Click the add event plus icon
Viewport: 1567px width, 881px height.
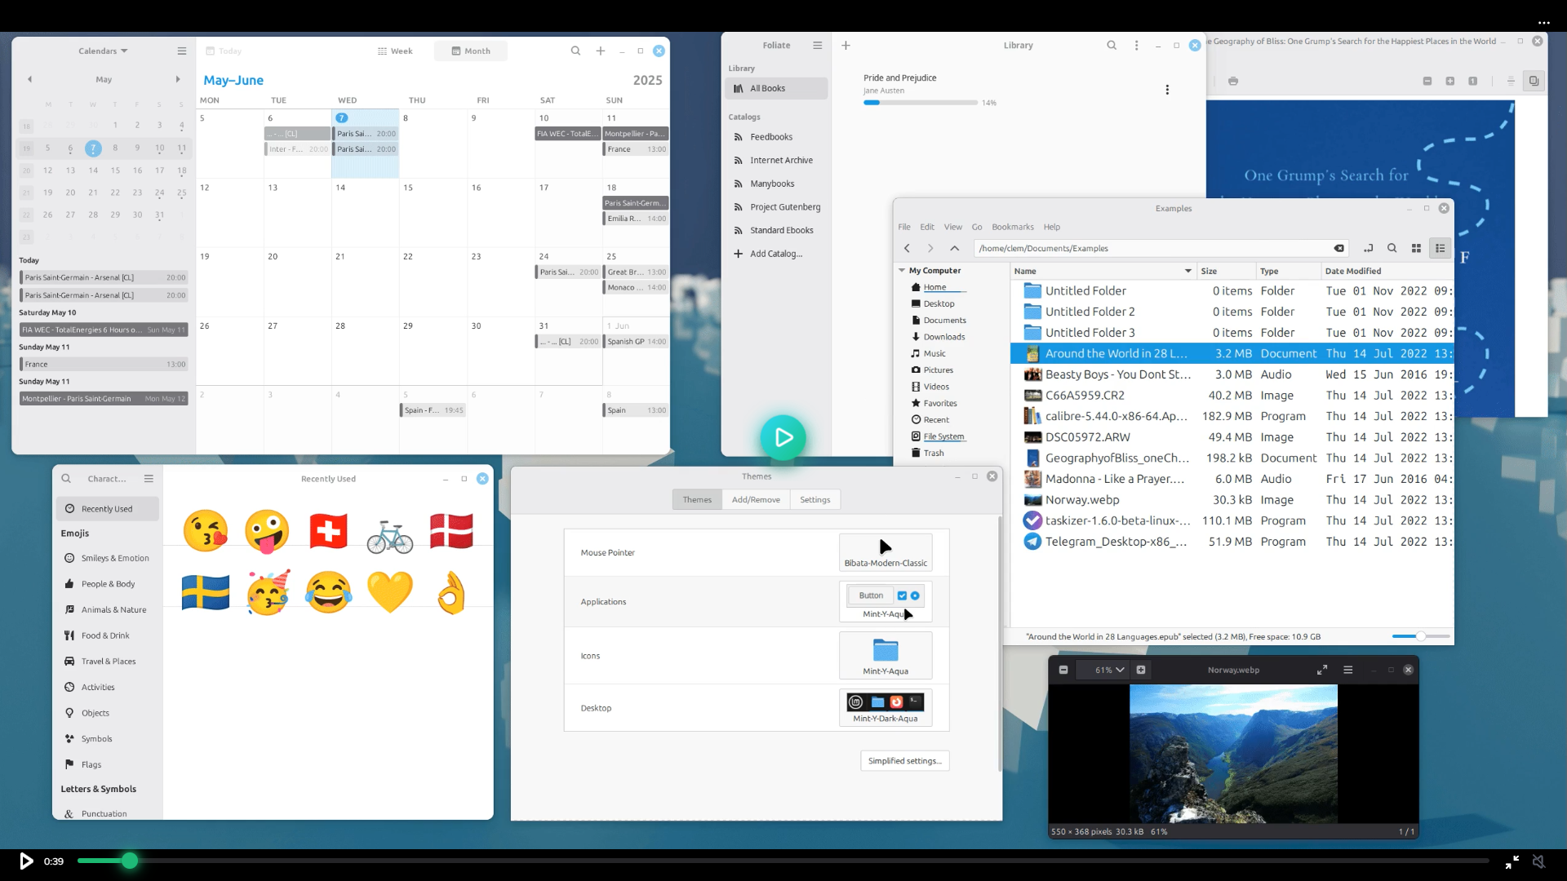tap(601, 51)
